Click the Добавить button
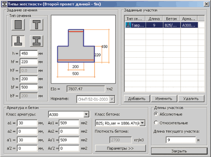The image size is (211, 157). pos(137,98)
